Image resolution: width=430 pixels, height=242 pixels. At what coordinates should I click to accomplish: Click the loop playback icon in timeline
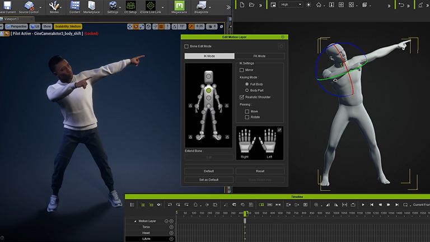point(405,204)
